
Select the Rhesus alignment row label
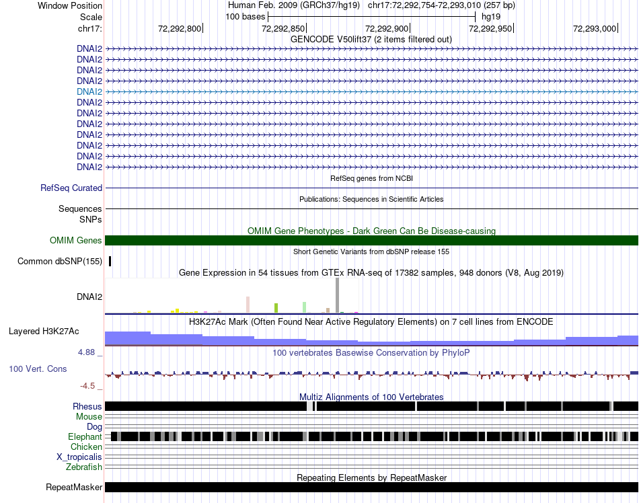point(87,406)
